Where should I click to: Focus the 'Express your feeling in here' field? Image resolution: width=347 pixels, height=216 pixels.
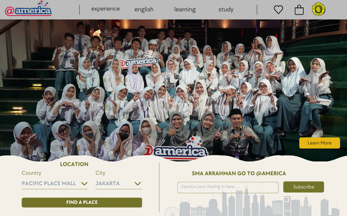click(x=228, y=187)
